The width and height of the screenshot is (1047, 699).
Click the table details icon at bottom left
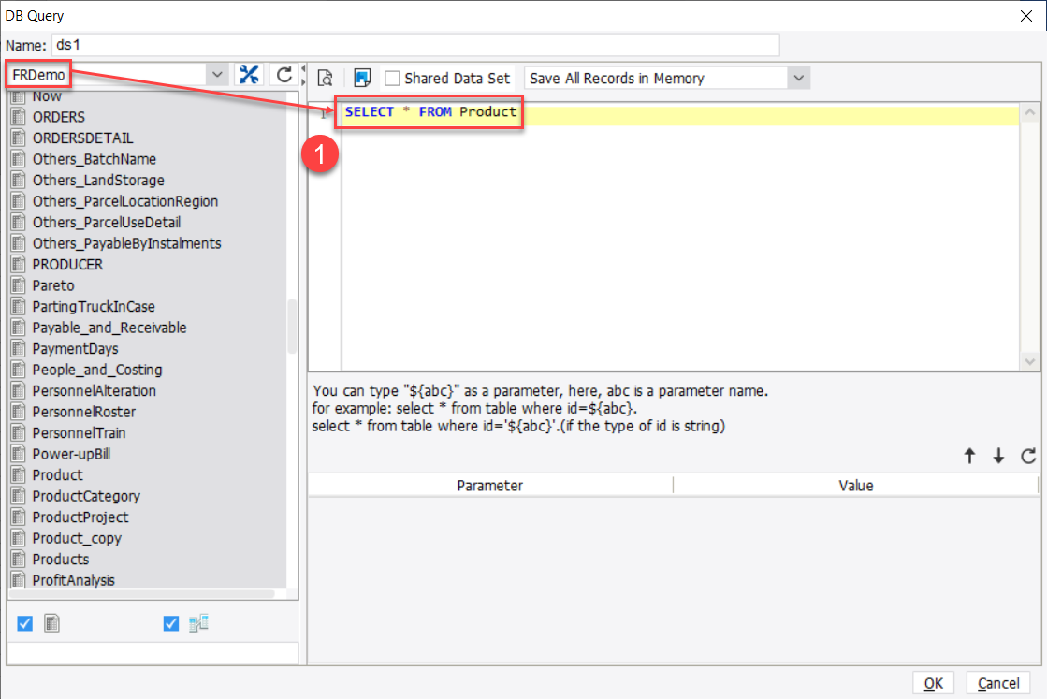tap(51, 622)
